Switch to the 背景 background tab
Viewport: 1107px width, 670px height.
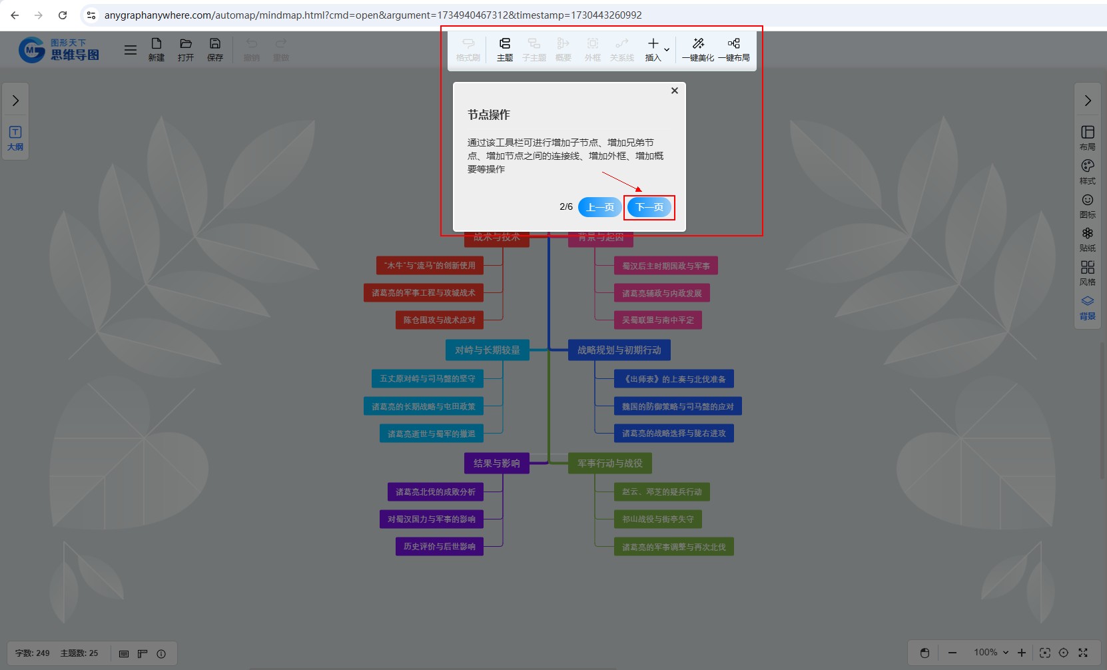[1087, 307]
